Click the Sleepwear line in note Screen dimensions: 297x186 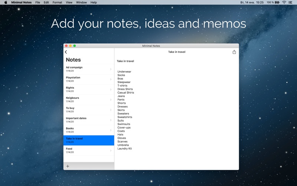click(124, 82)
